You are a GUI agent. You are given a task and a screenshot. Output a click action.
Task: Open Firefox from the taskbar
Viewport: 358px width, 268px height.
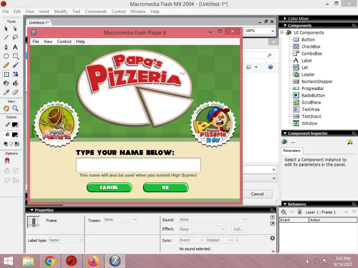pyautogui.click(x=93, y=261)
